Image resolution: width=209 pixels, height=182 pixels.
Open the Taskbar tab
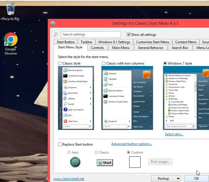(87, 42)
